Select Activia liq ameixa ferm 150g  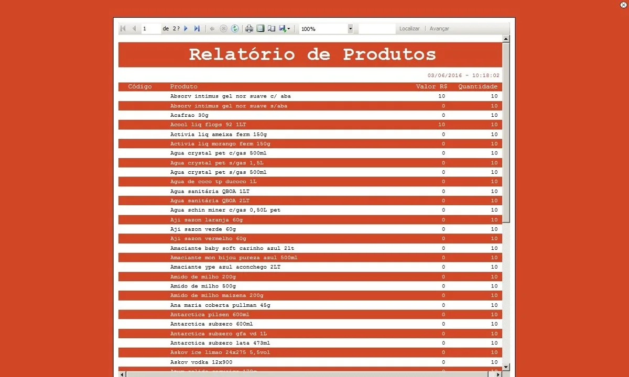click(310, 134)
